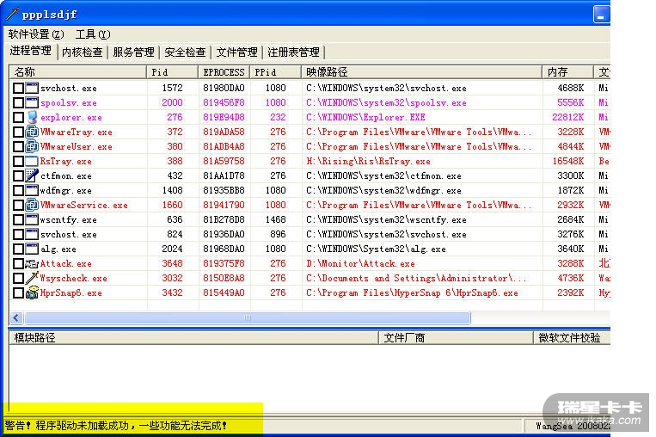Viewport: 656px width, 437px height.
Task: Click path C:\WINDOWS\System32\alg.exe
Action: [376, 249]
